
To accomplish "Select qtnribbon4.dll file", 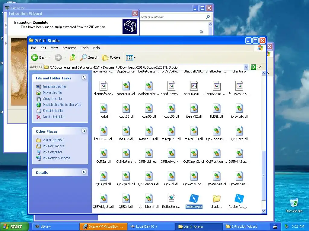I will pos(148,199).
